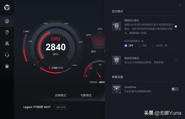Switch to 安静模式 quiet mode tab
The width and height of the screenshot is (185, 119).
(x=60, y=95)
